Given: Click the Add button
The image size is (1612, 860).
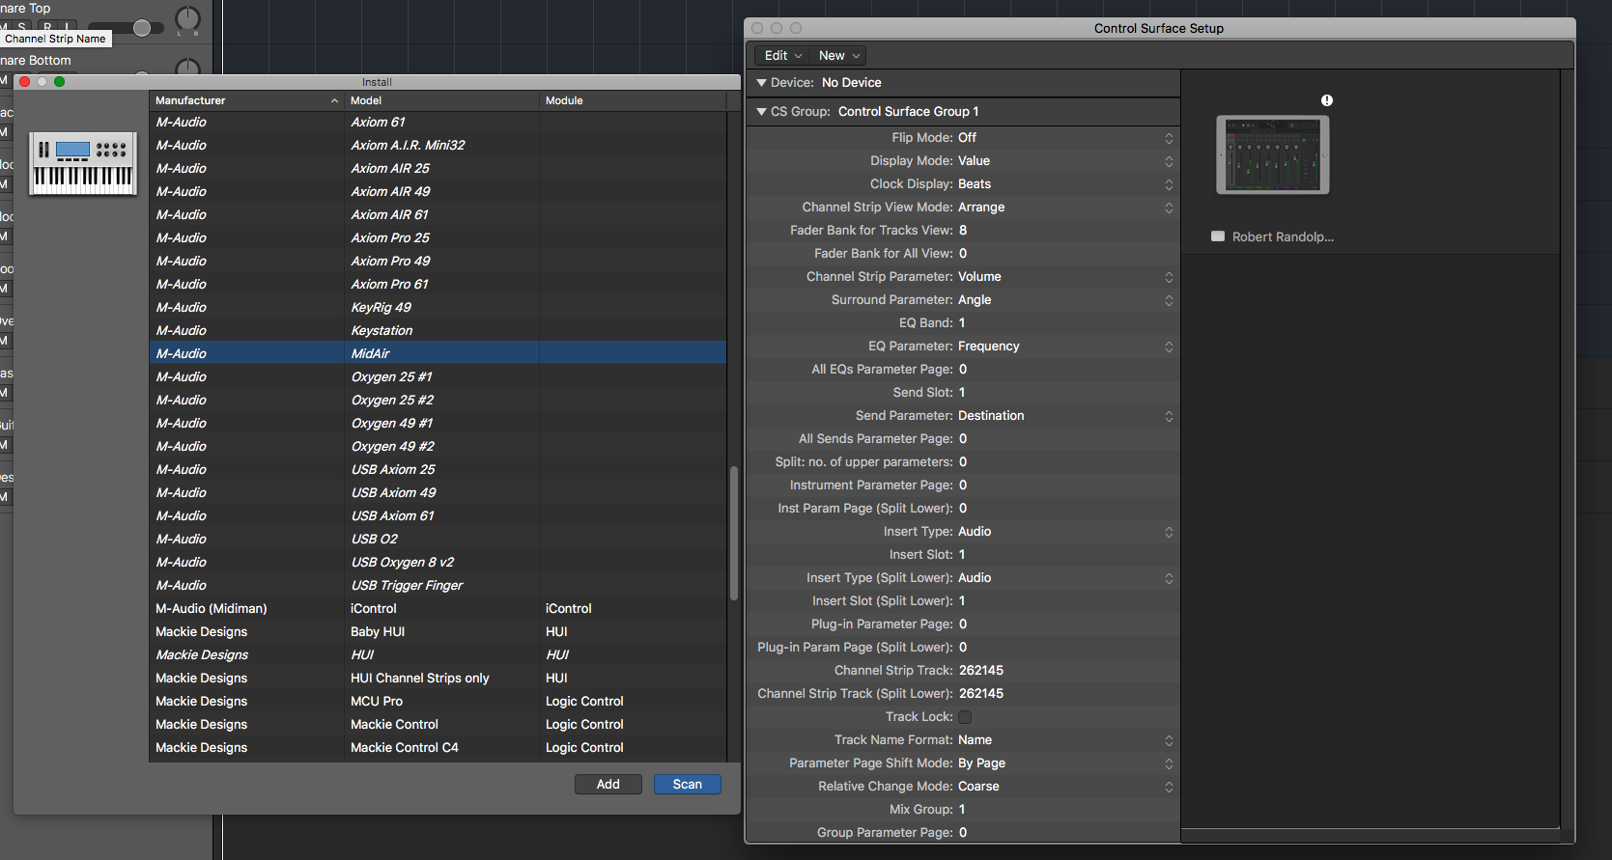Looking at the screenshot, I should pos(608,784).
